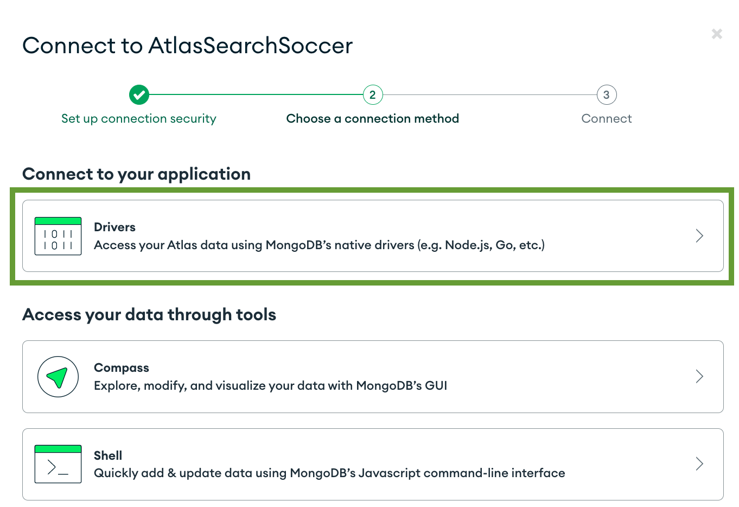Choose the Shell connection method title
The width and height of the screenshot is (739, 507).
(108, 455)
